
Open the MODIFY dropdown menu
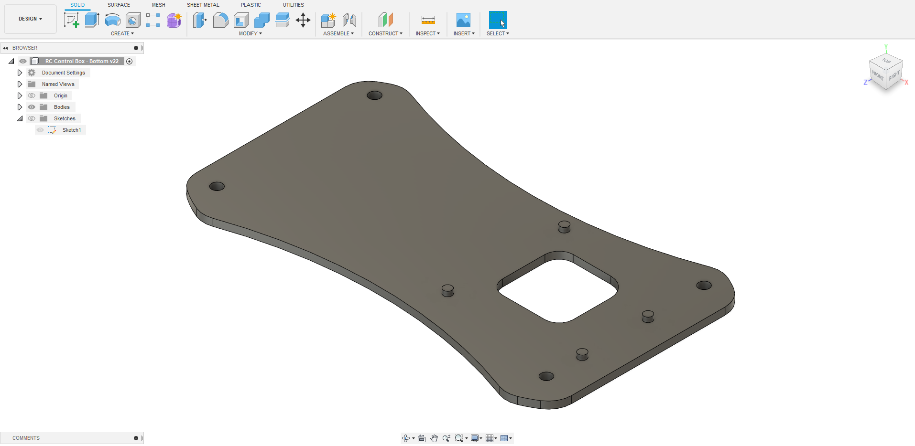click(x=250, y=33)
